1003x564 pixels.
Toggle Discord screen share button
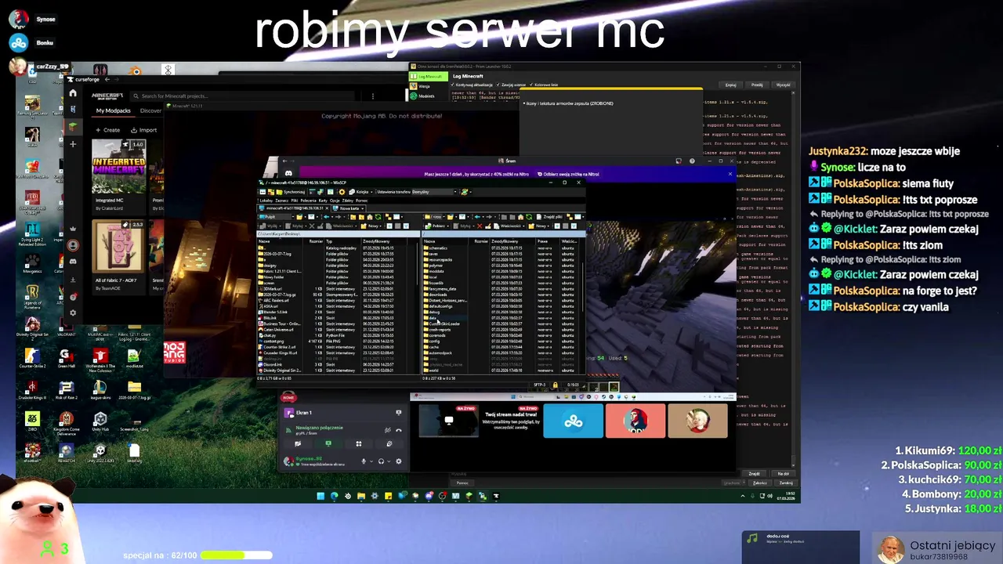328,444
